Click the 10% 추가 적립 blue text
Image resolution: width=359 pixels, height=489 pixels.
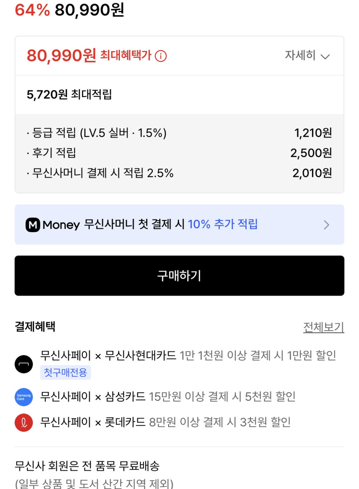coord(223,224)
